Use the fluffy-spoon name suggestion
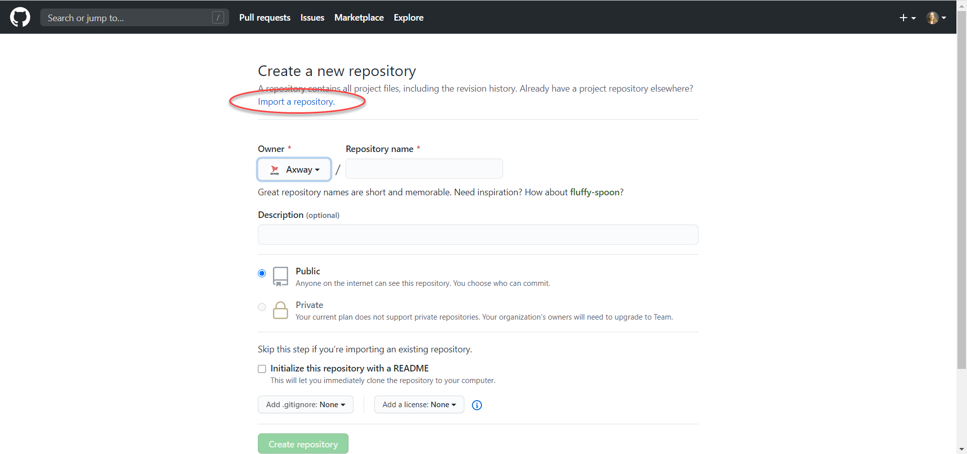The width and height of the screenshot is (967, 454). tap(594, 192)
